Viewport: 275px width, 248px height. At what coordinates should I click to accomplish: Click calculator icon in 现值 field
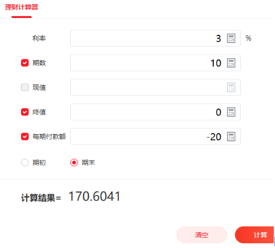231,87
